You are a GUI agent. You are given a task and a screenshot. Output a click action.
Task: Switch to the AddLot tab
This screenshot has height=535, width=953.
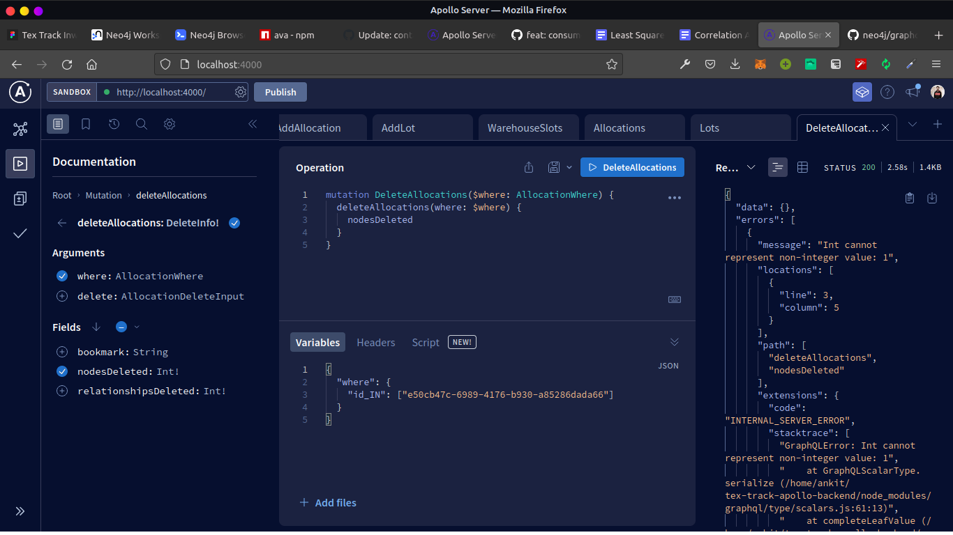pos(398,127)
